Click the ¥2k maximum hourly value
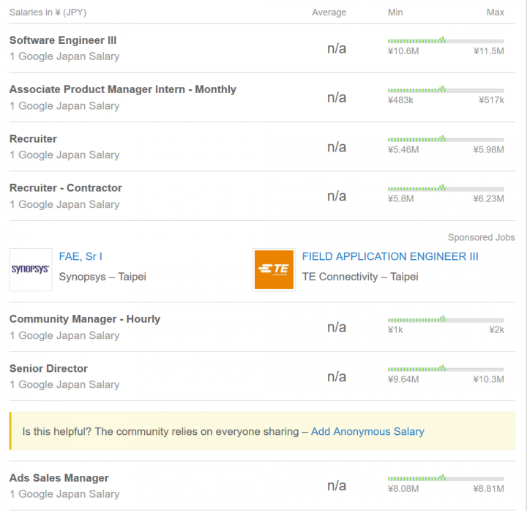This screenshot has width=527, height=511. [496, 329]
